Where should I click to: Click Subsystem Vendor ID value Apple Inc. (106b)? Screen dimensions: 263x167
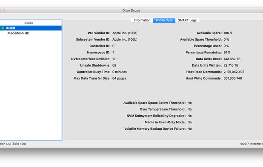(125, 39)
